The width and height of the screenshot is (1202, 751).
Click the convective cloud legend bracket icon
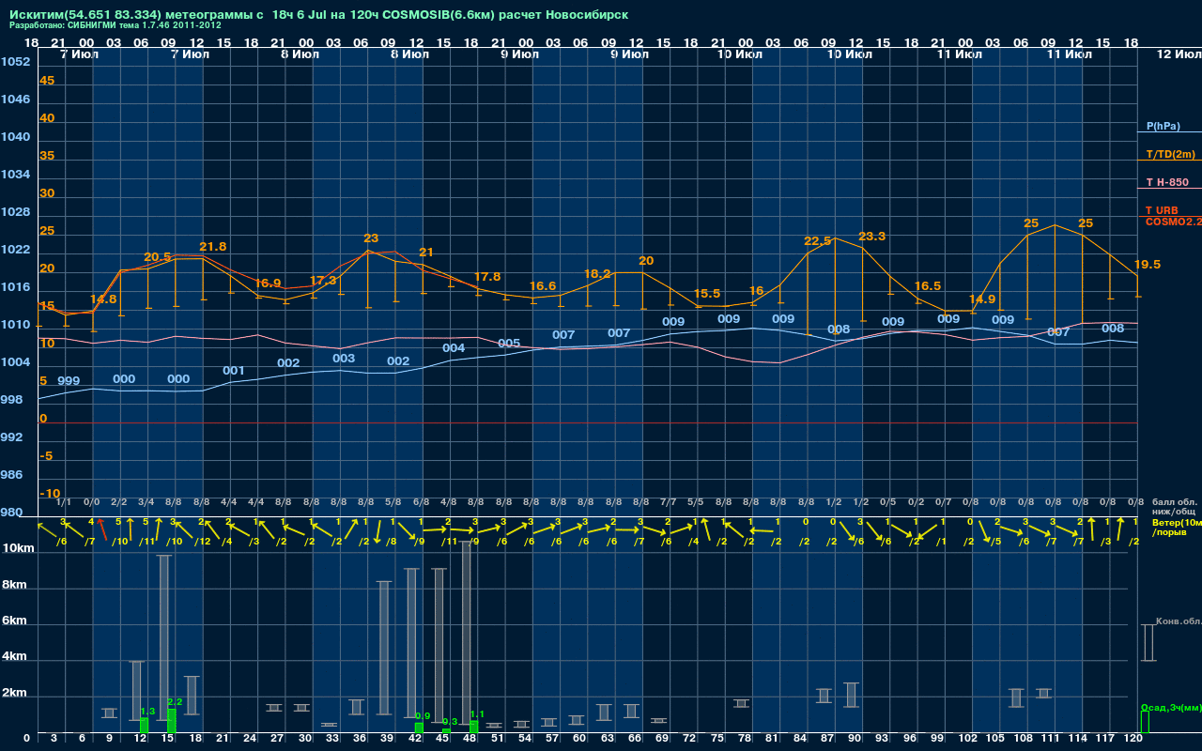(x=1148, y=643)
